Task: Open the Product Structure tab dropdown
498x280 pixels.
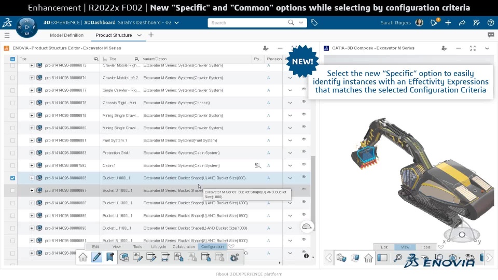Action: tap(139, 35)
